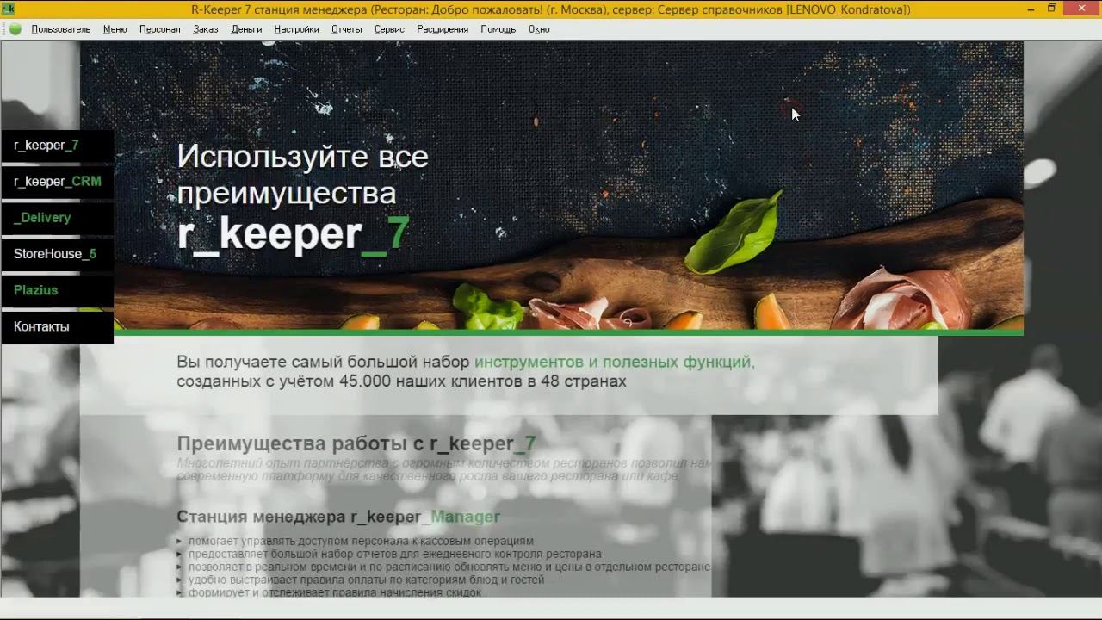Open the StoreHouse_5 side link

point(58,254)
